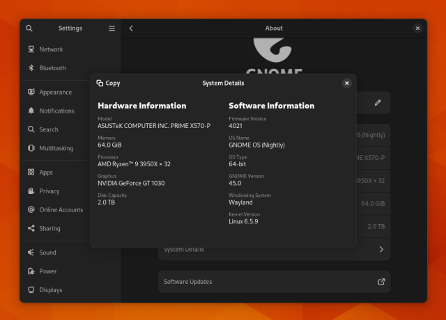Click the Power icon in sidebar
This screenshot has height=320, width=446.
pyautogui.click(x=31, y=271)
